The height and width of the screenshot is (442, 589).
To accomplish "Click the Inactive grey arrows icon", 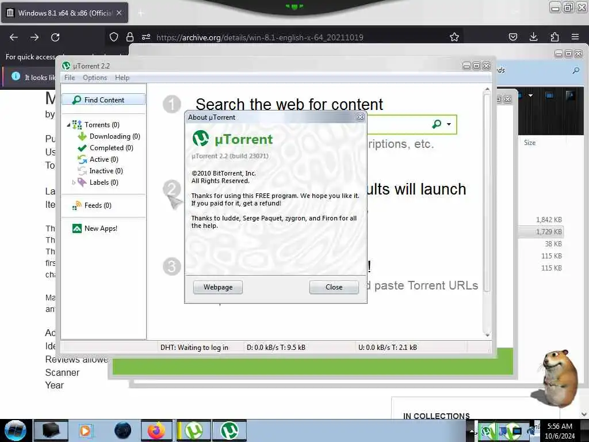I will coord(82,171).
